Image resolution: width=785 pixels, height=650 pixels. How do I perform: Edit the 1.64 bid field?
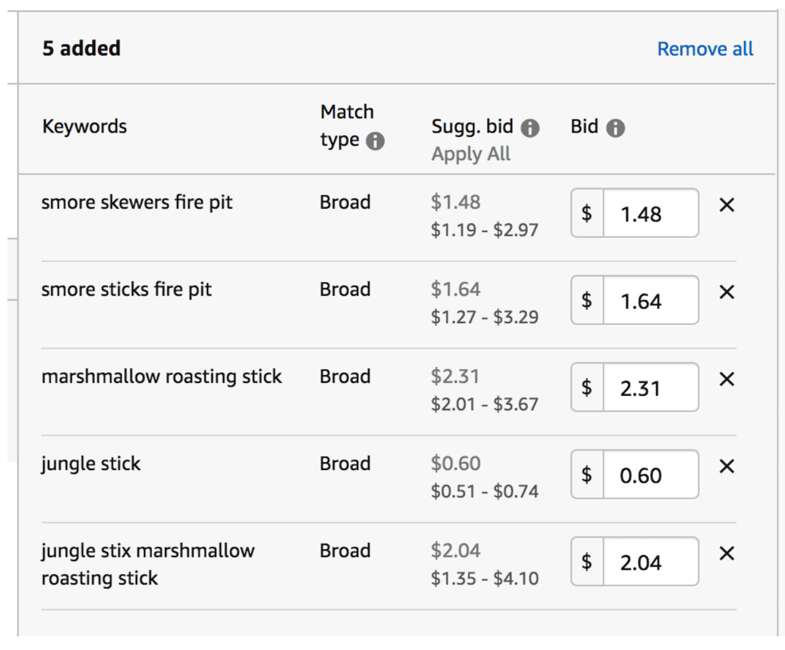pyautogui.click(x=651, y=301)
